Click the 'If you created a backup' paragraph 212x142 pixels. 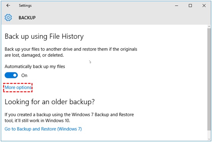69,118
